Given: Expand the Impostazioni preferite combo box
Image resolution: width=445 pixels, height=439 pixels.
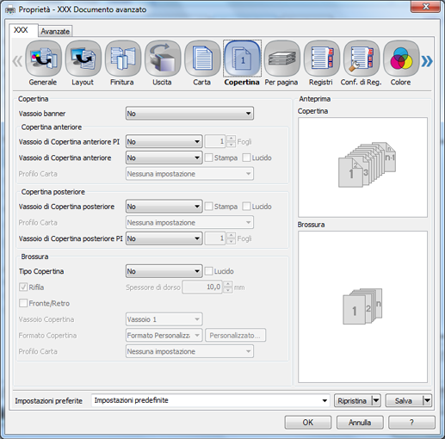Looking at the screenshot, I should tap(211, 400).
